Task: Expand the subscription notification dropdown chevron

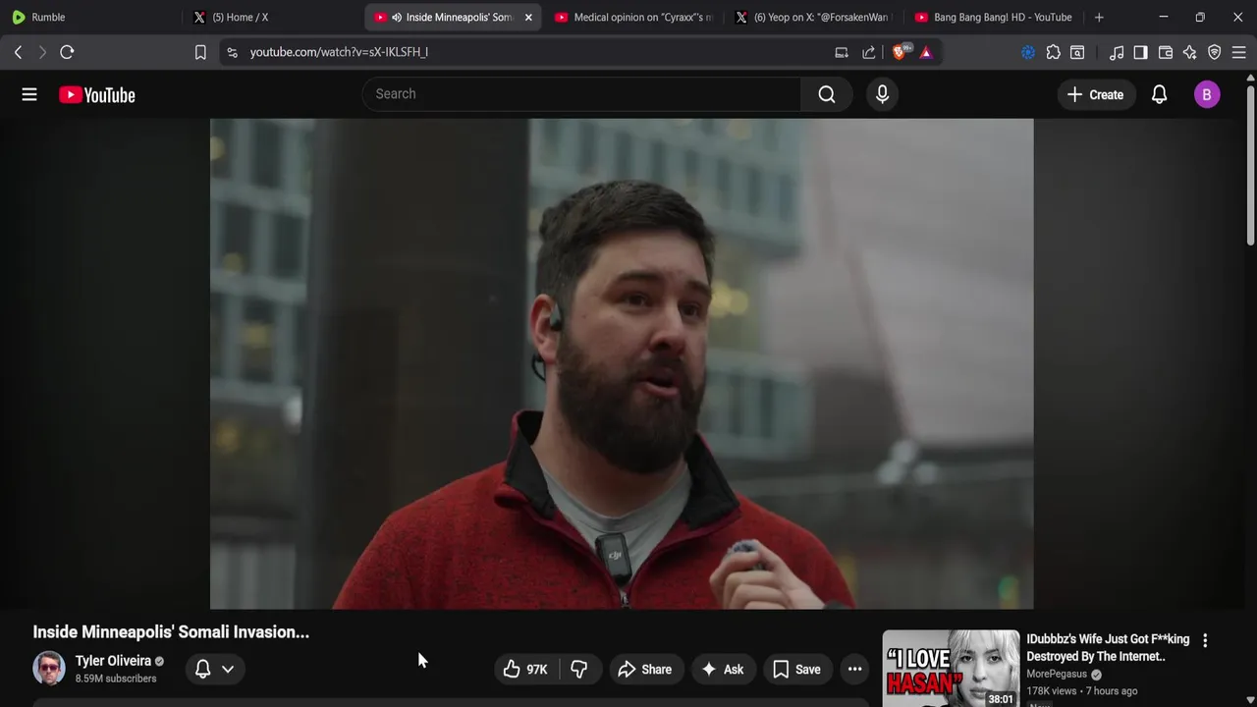Action: click(x=228, y=669)
